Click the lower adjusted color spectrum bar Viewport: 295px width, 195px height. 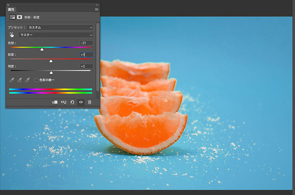[x=51, y=93]
